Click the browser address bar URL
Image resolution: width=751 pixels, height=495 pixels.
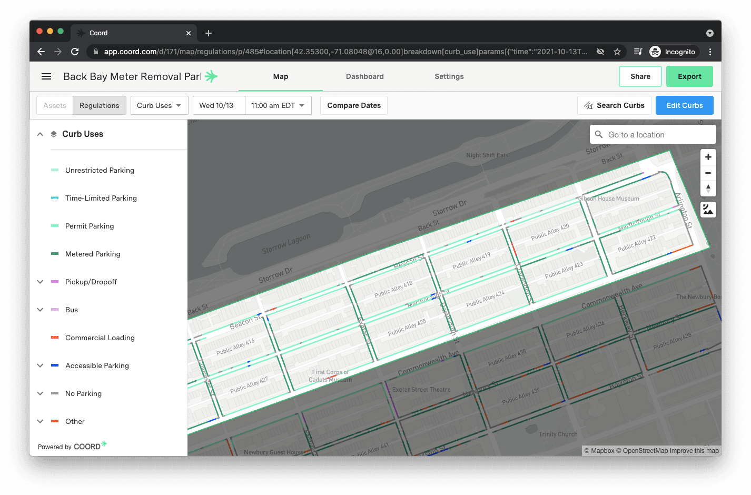345,52
